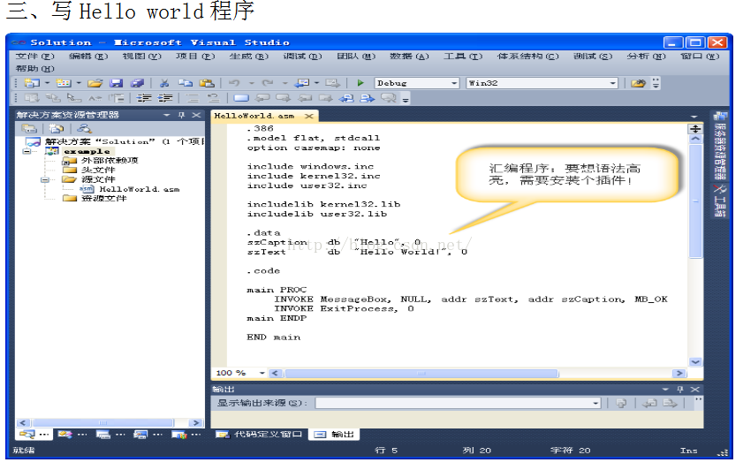Click the Clear All Bookmarks icon
This screenshot has height=470, width=743.
tap(389, 98)
